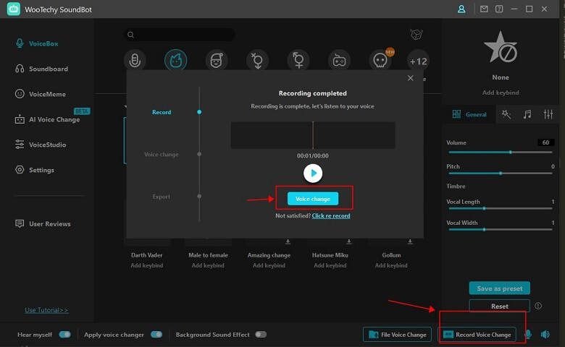Image resolution: width=565 pixels, height=347 pixels.
Task: Select the game controller category icon
Action: [x=339, y=61]
